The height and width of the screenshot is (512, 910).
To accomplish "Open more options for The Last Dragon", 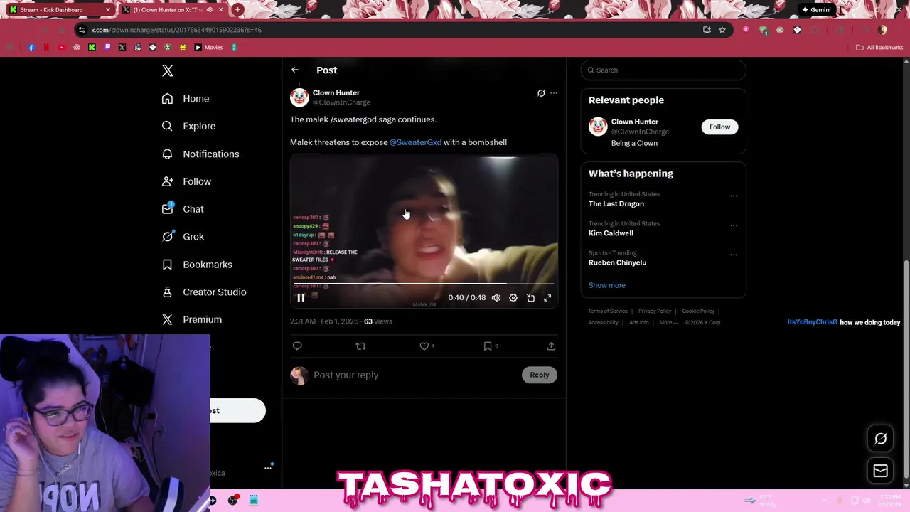I will coord(734,196).
